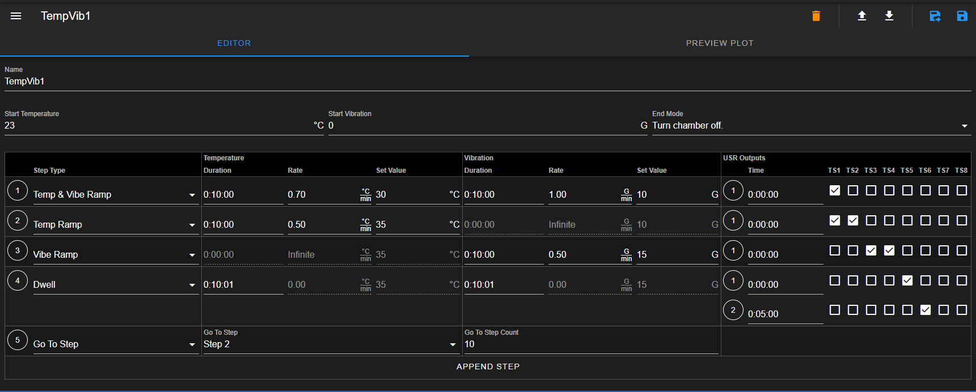Click the upload arrow icon
Image resolution: width=976 pixels, height=392 pixels.
(861, 16)
